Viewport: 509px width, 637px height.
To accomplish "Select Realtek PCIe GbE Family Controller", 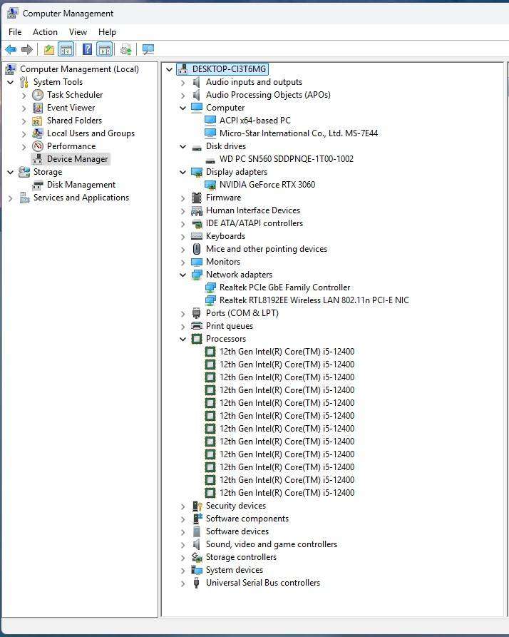I will tap(284, 287).
